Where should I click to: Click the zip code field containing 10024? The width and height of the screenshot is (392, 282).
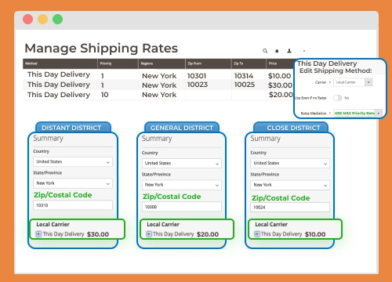[290, 208]
